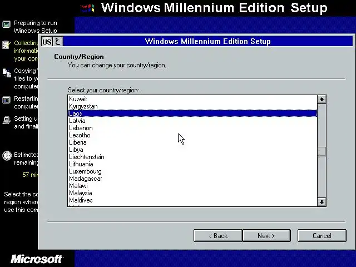Viewport: 356px width, 267px height.
Task: Click the US keyboard layout indicator icon
Action: point(47,42)
